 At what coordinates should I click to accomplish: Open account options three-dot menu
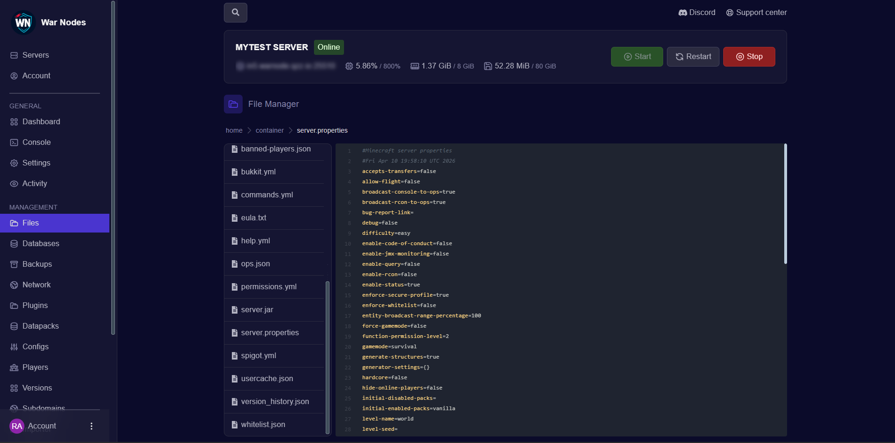coord(92,426)
